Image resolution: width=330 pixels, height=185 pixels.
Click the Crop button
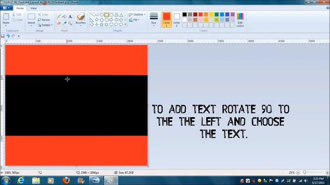[43, 14]
